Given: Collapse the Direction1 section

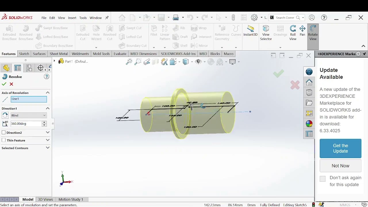Looking at the screenshot, I should coord(48,108).
